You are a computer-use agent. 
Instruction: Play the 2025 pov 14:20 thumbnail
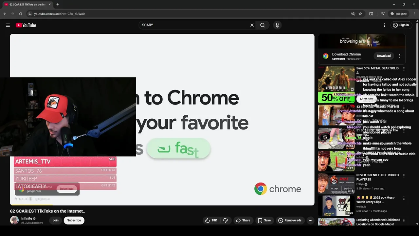point(336,206)
